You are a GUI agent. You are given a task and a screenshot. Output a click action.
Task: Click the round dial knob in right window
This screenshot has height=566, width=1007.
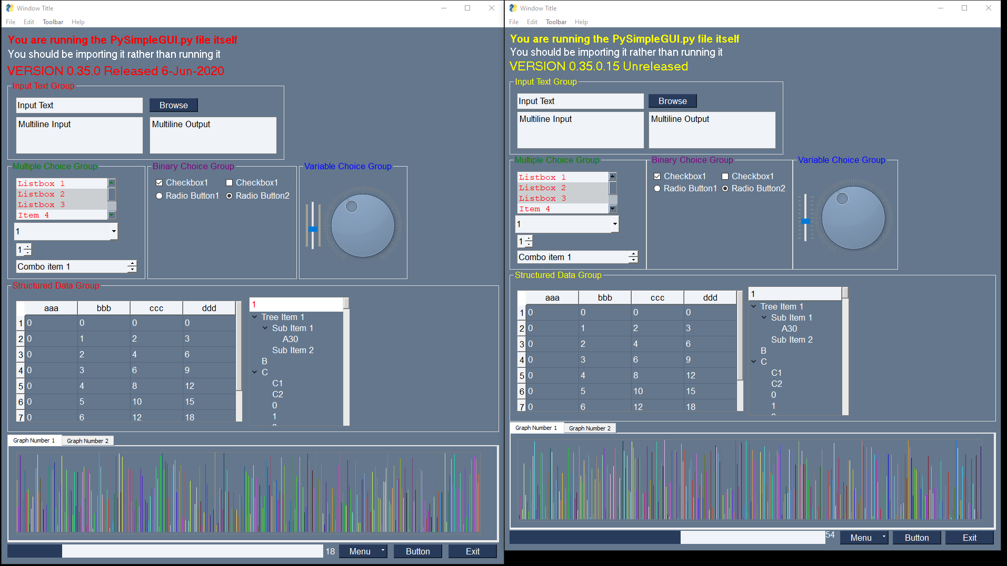853,218
